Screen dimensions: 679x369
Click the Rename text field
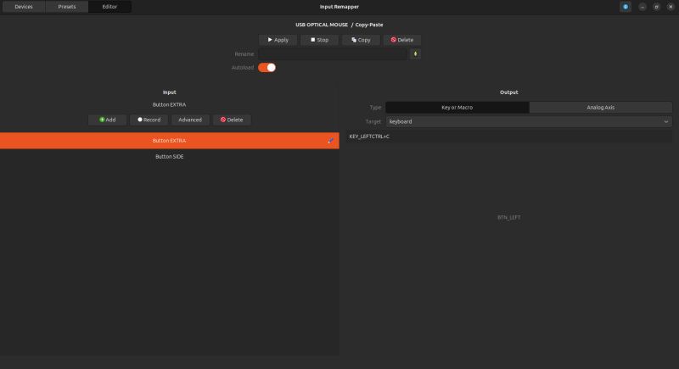coord(333,54)
